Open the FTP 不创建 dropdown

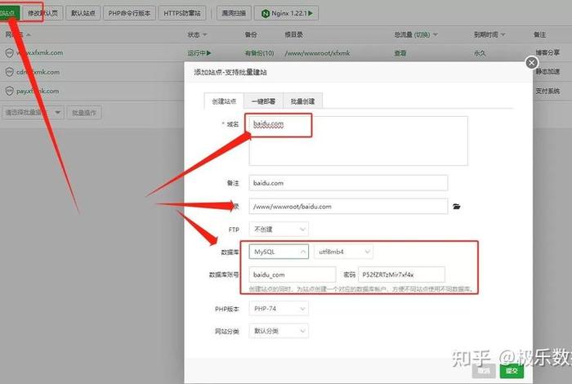279,230
